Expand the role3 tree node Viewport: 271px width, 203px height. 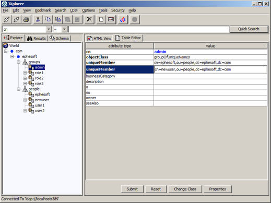pyautogui.click(x=25, y=83)
